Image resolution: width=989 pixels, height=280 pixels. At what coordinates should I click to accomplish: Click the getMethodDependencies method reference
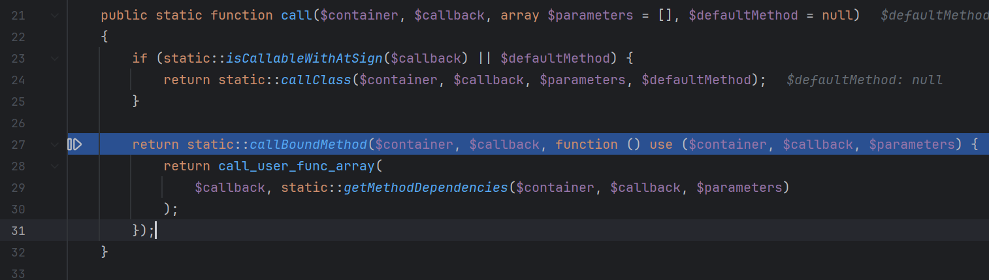[x=426, y=187]
